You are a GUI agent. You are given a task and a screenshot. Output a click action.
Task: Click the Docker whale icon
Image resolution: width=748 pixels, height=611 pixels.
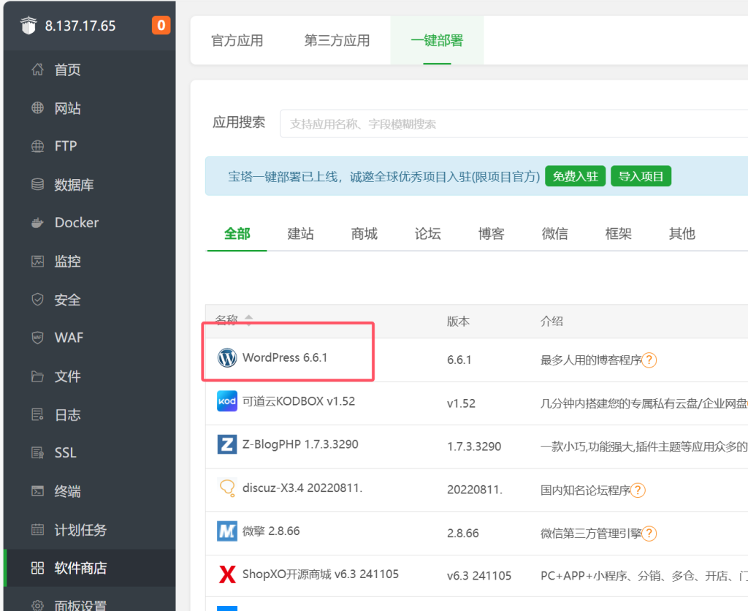[x=37, y=222]
